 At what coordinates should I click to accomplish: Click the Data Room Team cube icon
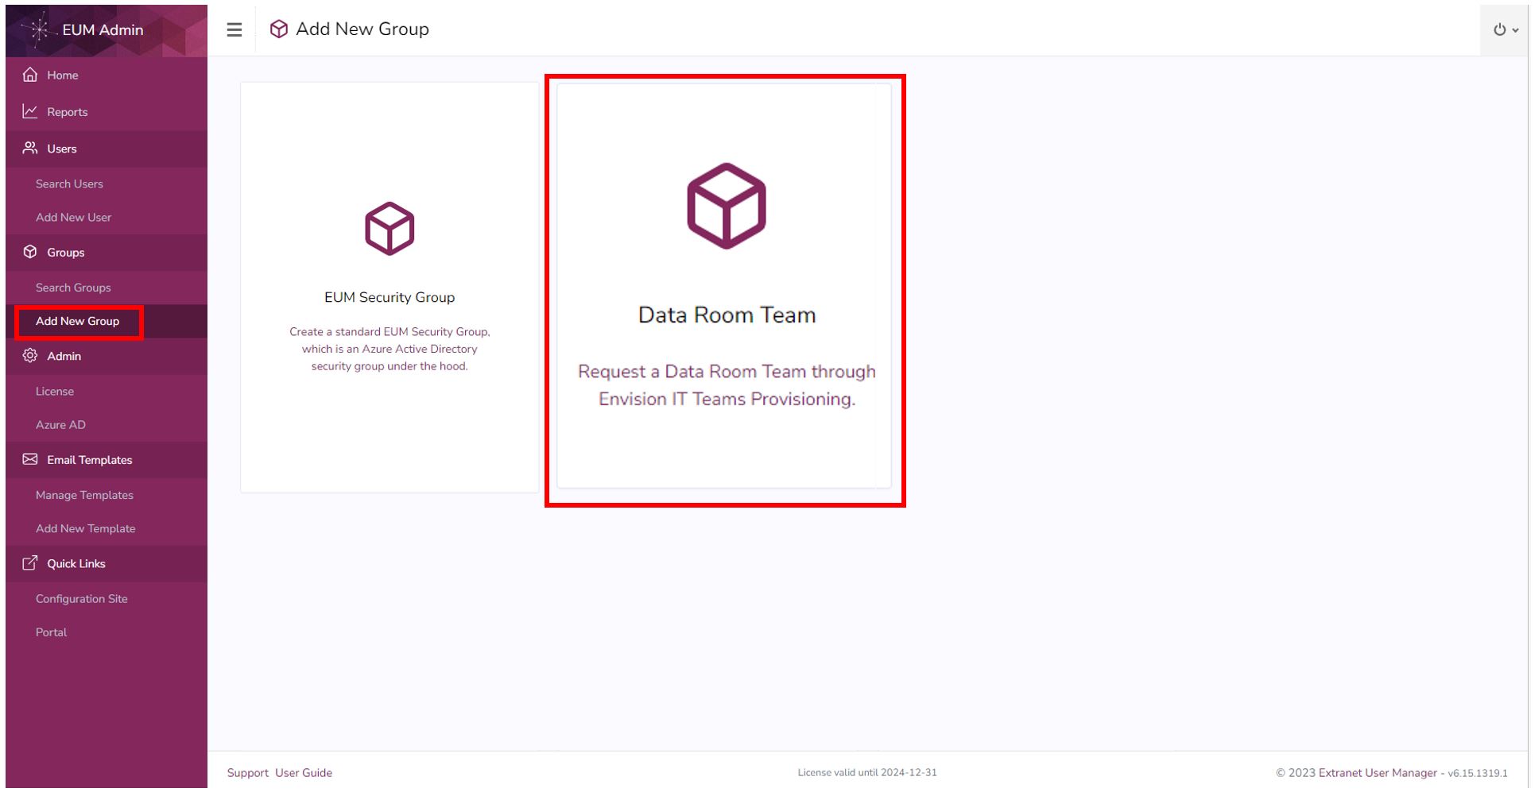coord(727,206)
